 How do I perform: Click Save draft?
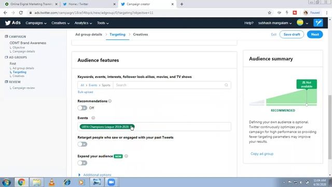[292, 34]
